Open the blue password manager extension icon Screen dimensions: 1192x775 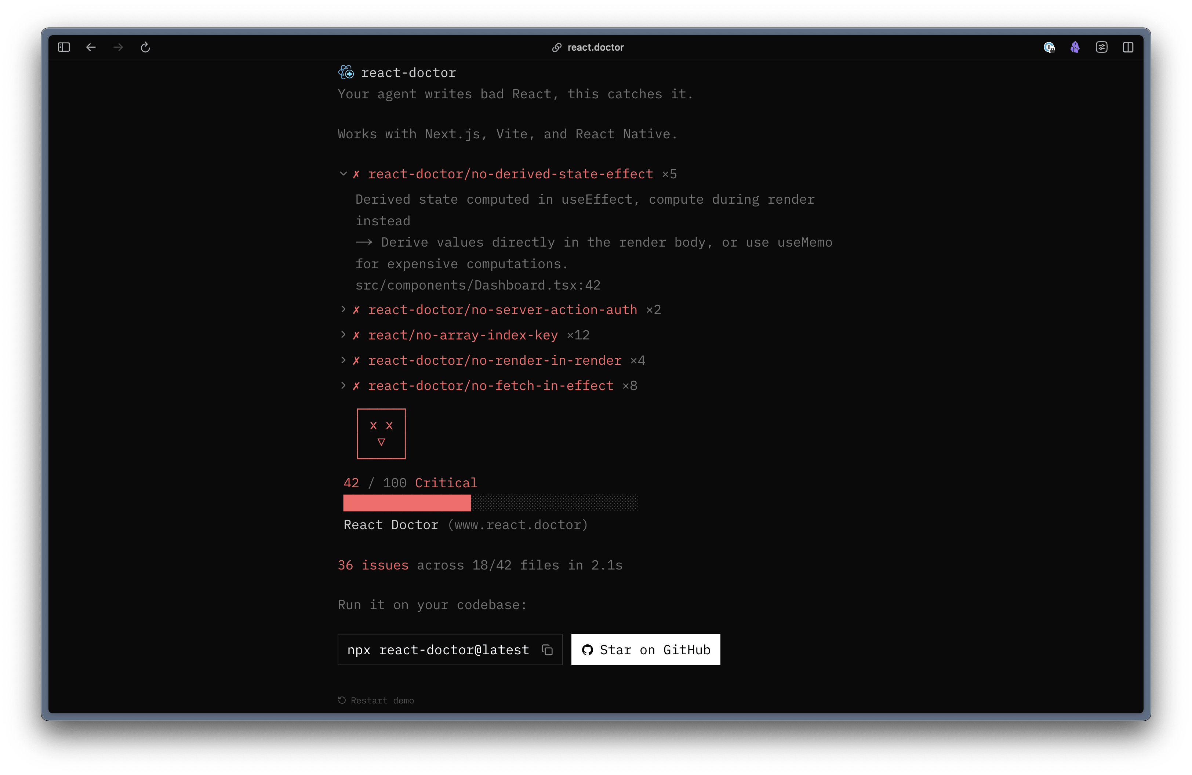(1049, 47)
